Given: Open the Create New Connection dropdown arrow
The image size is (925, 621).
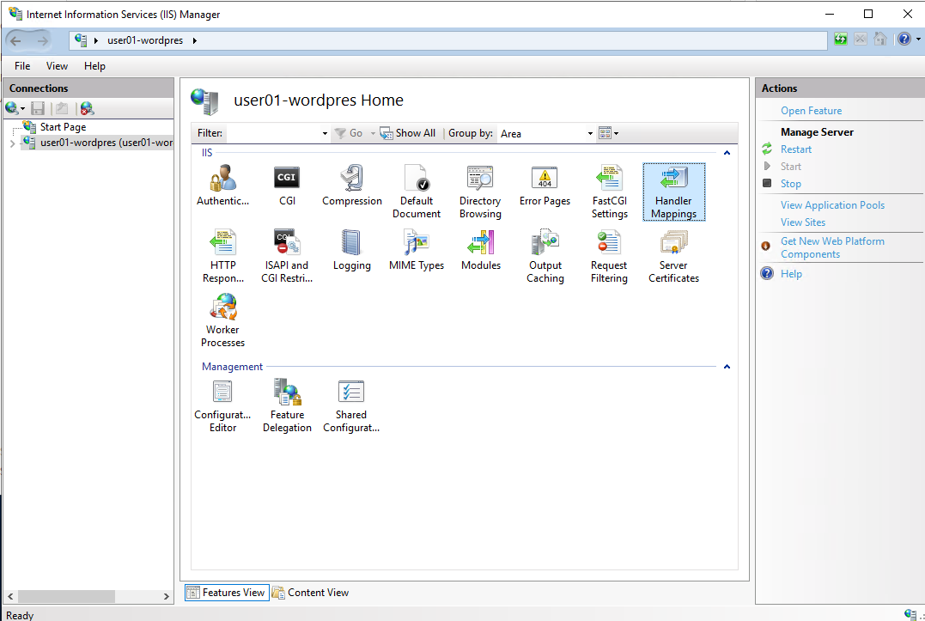Looking at the screenshot, I should (x=23, y=109).
